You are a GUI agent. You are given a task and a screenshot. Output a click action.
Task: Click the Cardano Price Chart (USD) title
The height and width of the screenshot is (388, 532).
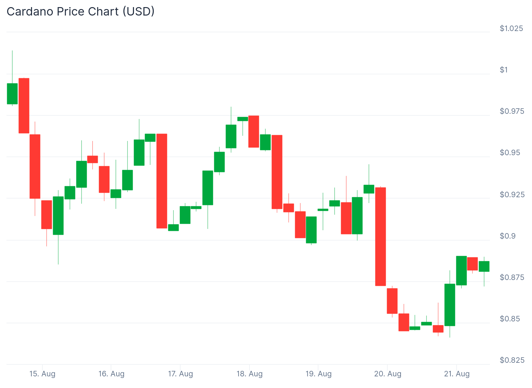tap(81, 12)
